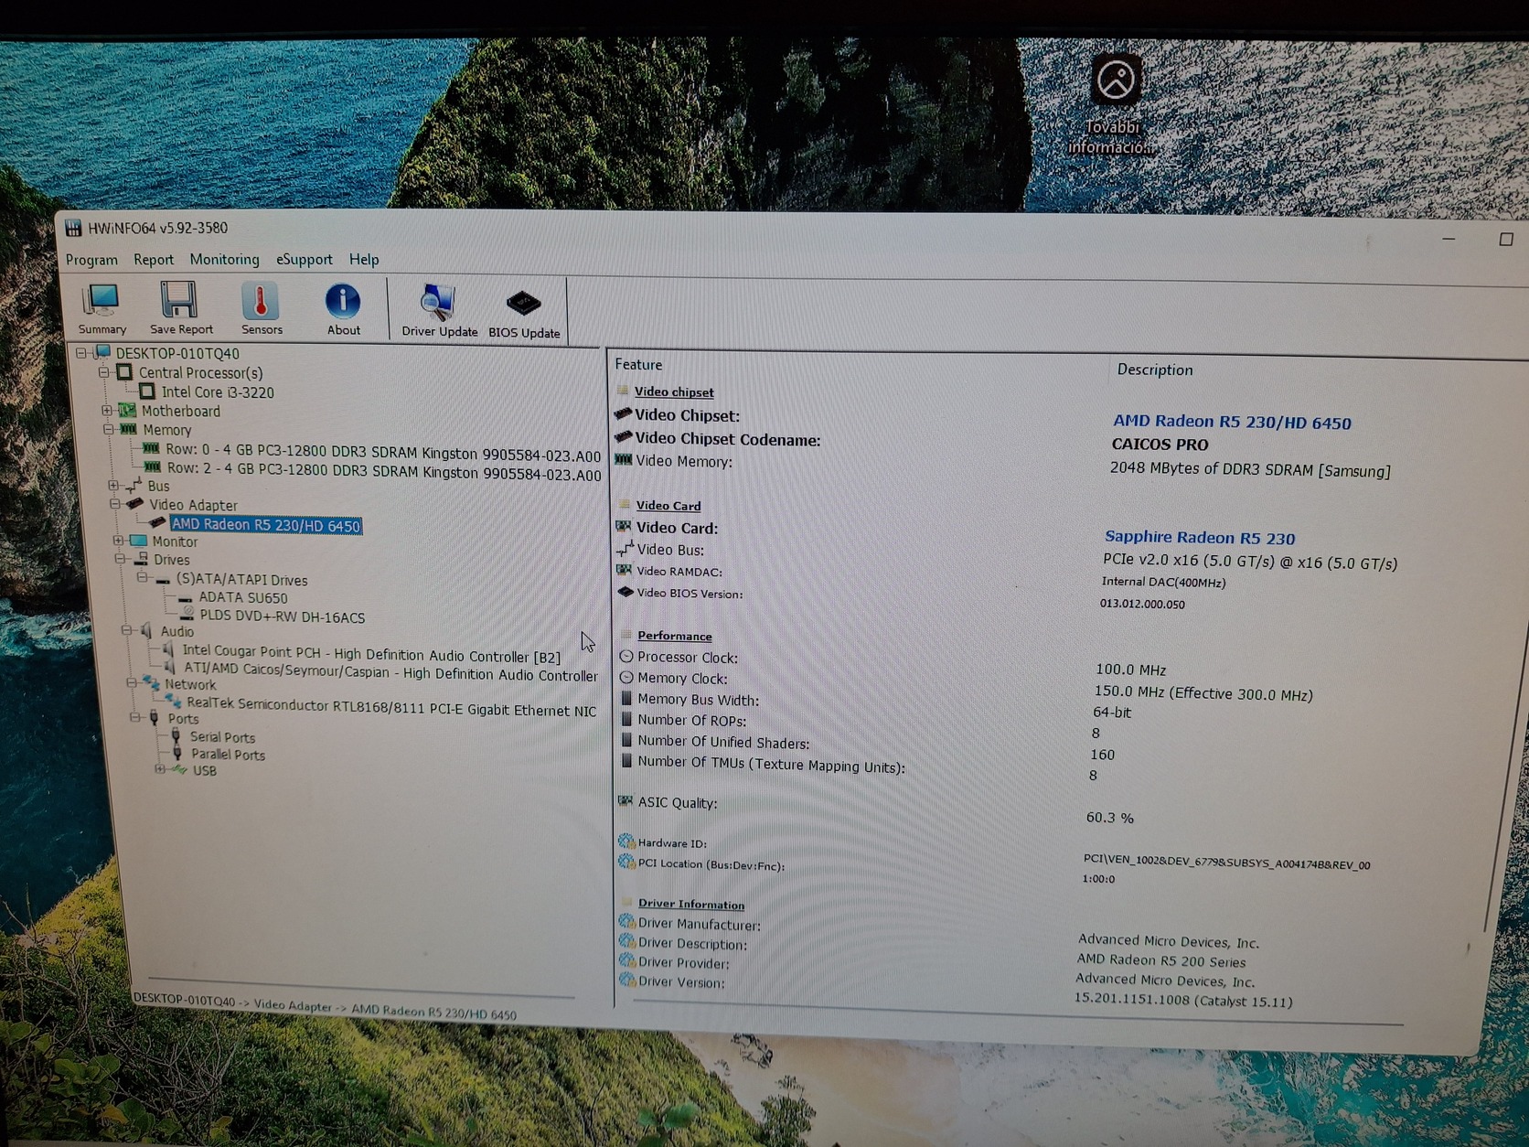Select the Audio tree item
1529x1147 pixels.
(x=177, y=631)
